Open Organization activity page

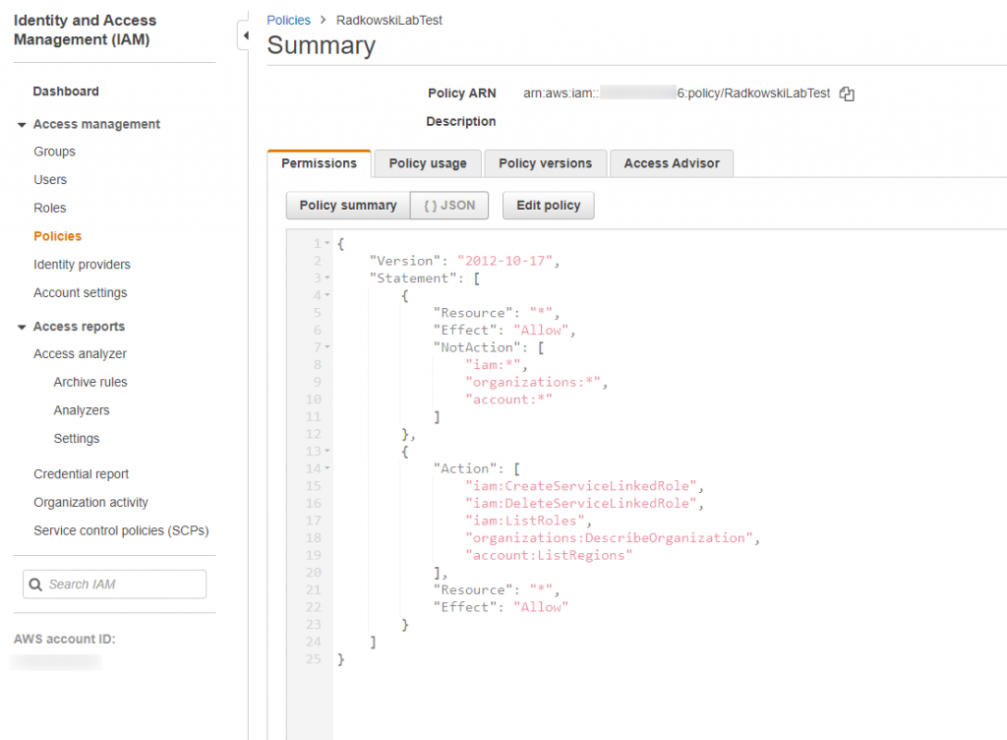pyautogui.click(x=91, y=502)
